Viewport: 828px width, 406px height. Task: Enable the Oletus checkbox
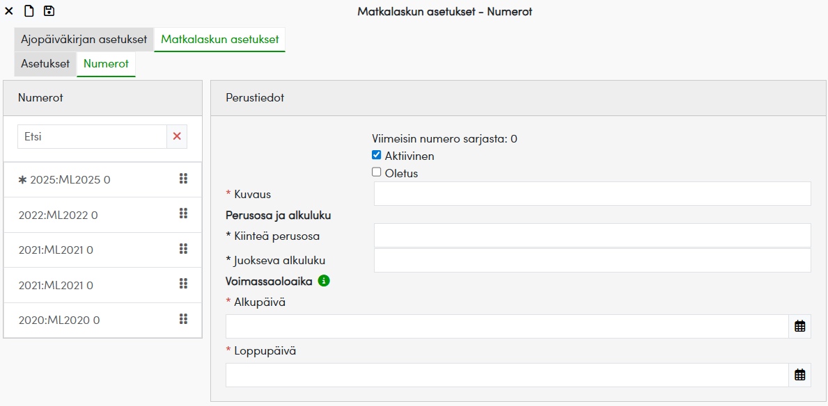377,172
